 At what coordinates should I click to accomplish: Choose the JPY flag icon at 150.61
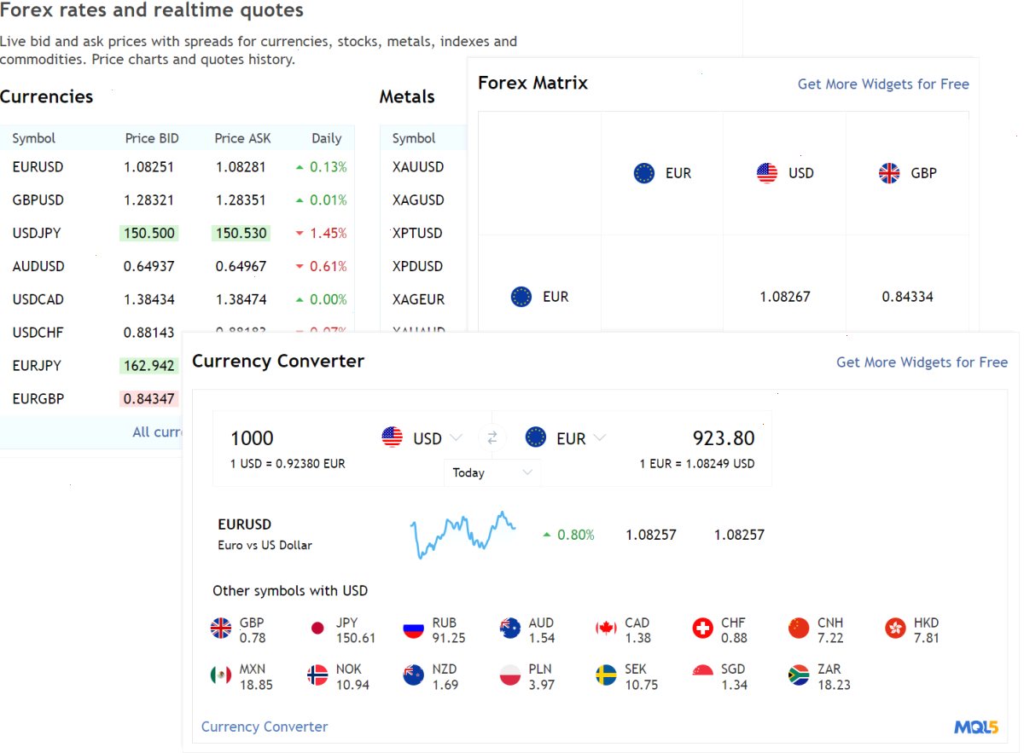point(317,629)
